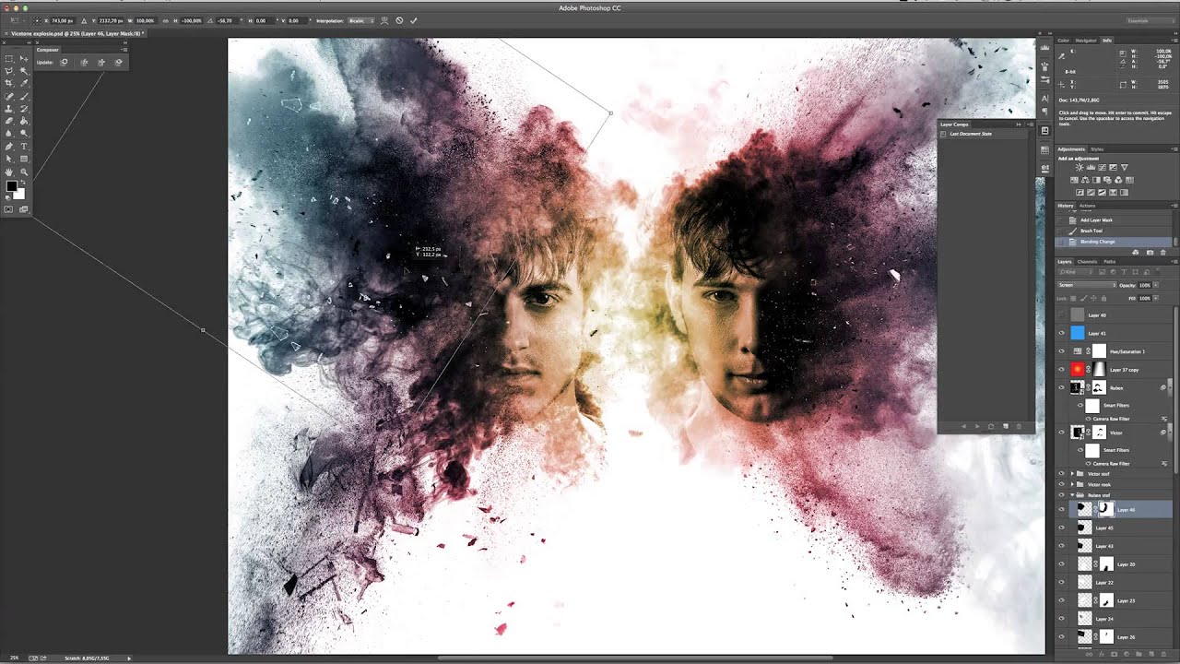
Task: Select the Magic Wand tool
Action: [x=24, y=71]
